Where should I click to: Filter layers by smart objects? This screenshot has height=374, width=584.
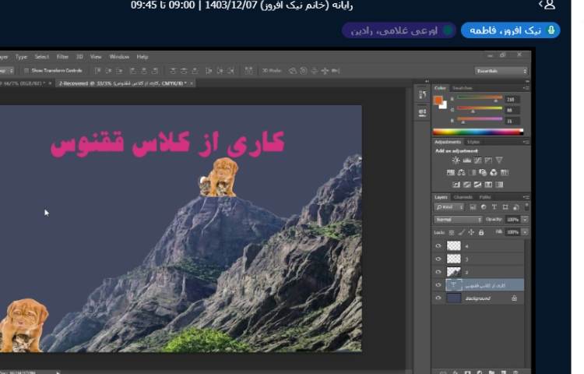pyautogui.click(x=516, y=207)
